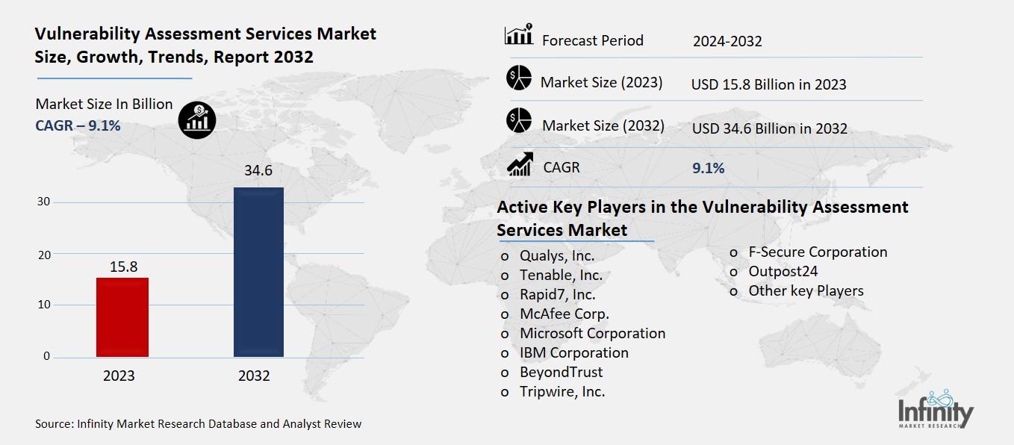
Task: Click the Tenable, Inc. list entry
Action: pos(561,275)
